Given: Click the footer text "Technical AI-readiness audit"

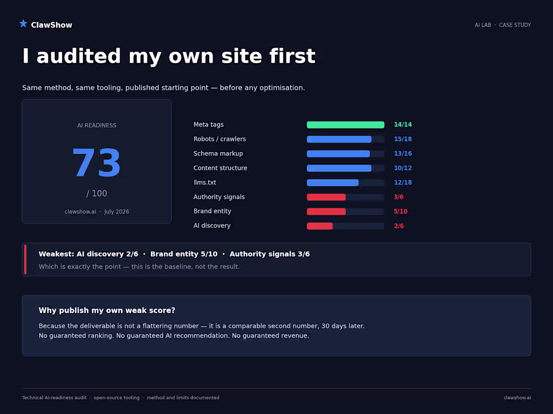Looking at the screenshot, I should pyautogui.click(x=54, y=398).
